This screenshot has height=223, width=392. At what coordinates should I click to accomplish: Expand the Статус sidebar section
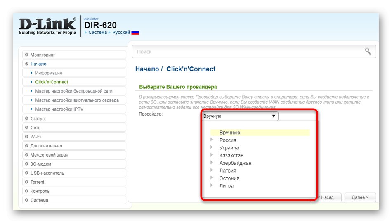tap(74, 119)
